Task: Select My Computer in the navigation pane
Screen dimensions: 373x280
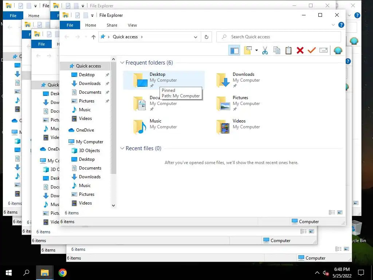Action: coord(86,142)
